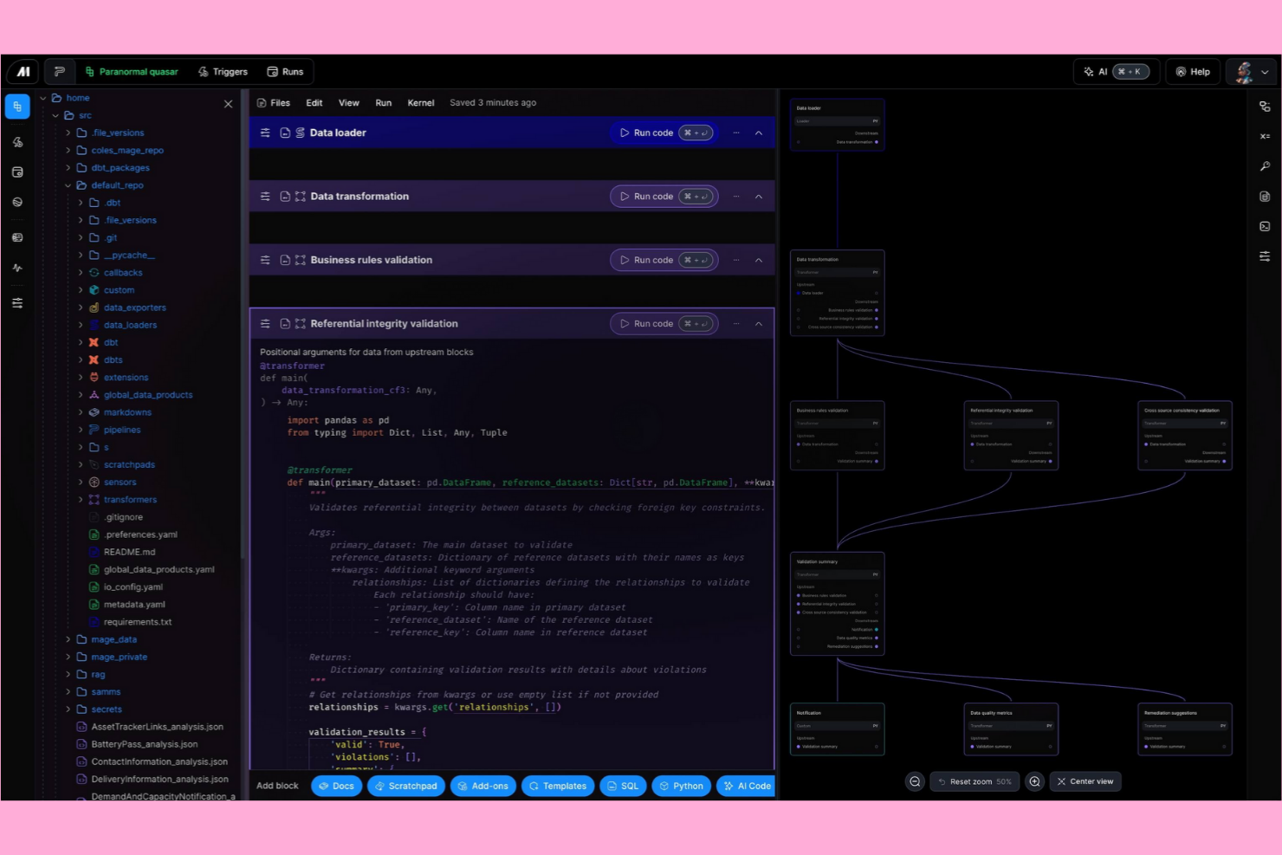Click the Reset zoom 50% control

[x=974, y=781]
